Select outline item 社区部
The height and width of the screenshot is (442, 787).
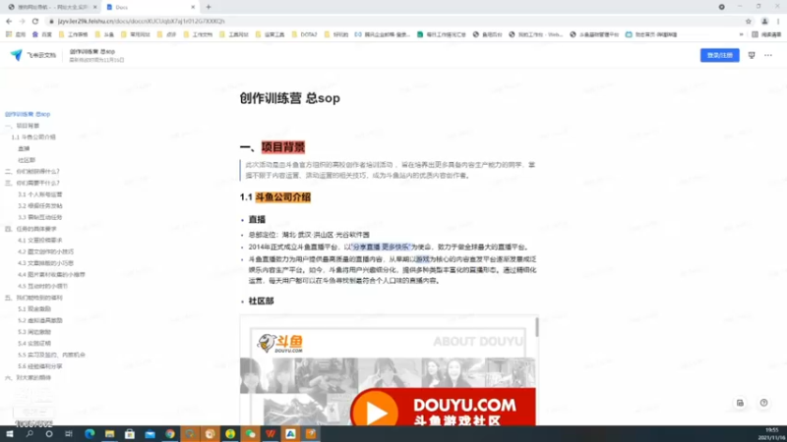[27, 160]
